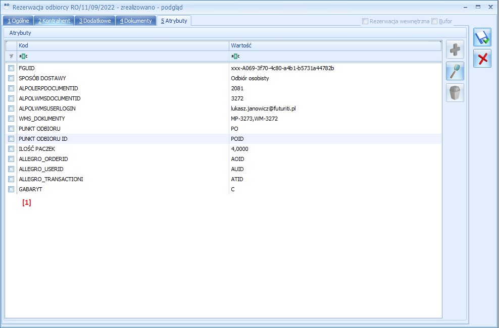Tick the checkbox for FGUID row
Screen dimensions: 499x328
pos(11,68)
